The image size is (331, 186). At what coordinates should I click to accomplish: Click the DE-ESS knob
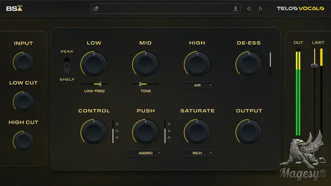[249, 64]
